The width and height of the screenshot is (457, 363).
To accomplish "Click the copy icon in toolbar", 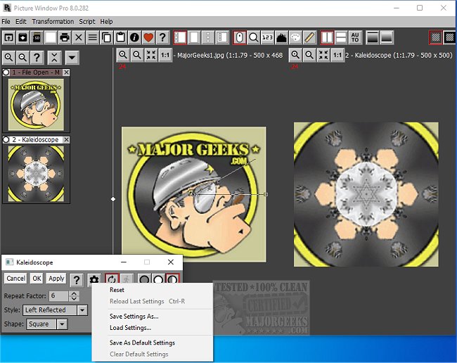I will point(107,37).
